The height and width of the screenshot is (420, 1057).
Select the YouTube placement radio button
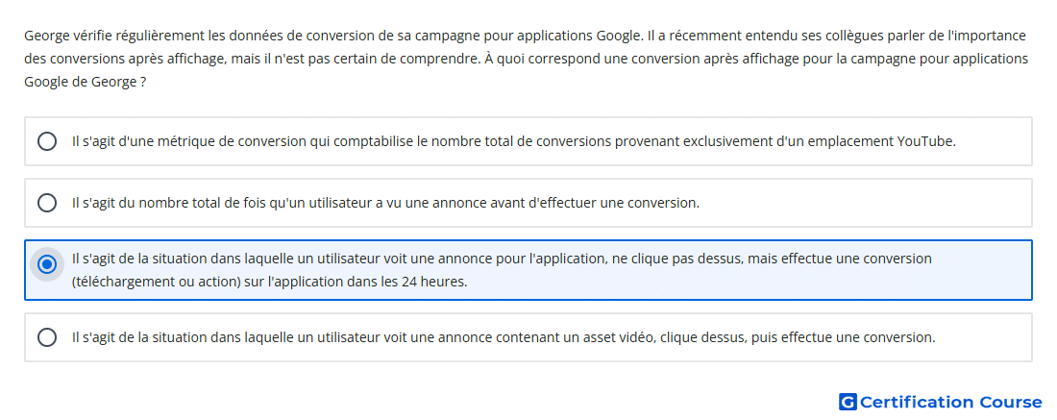pyautogui.click(x=47, y=141)
